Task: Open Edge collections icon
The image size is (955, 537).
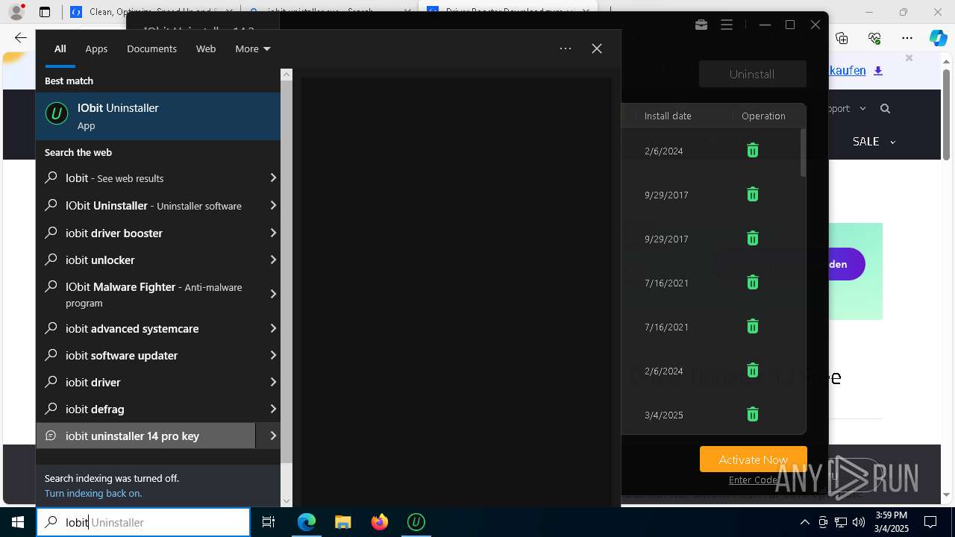Action: point(842,38)
